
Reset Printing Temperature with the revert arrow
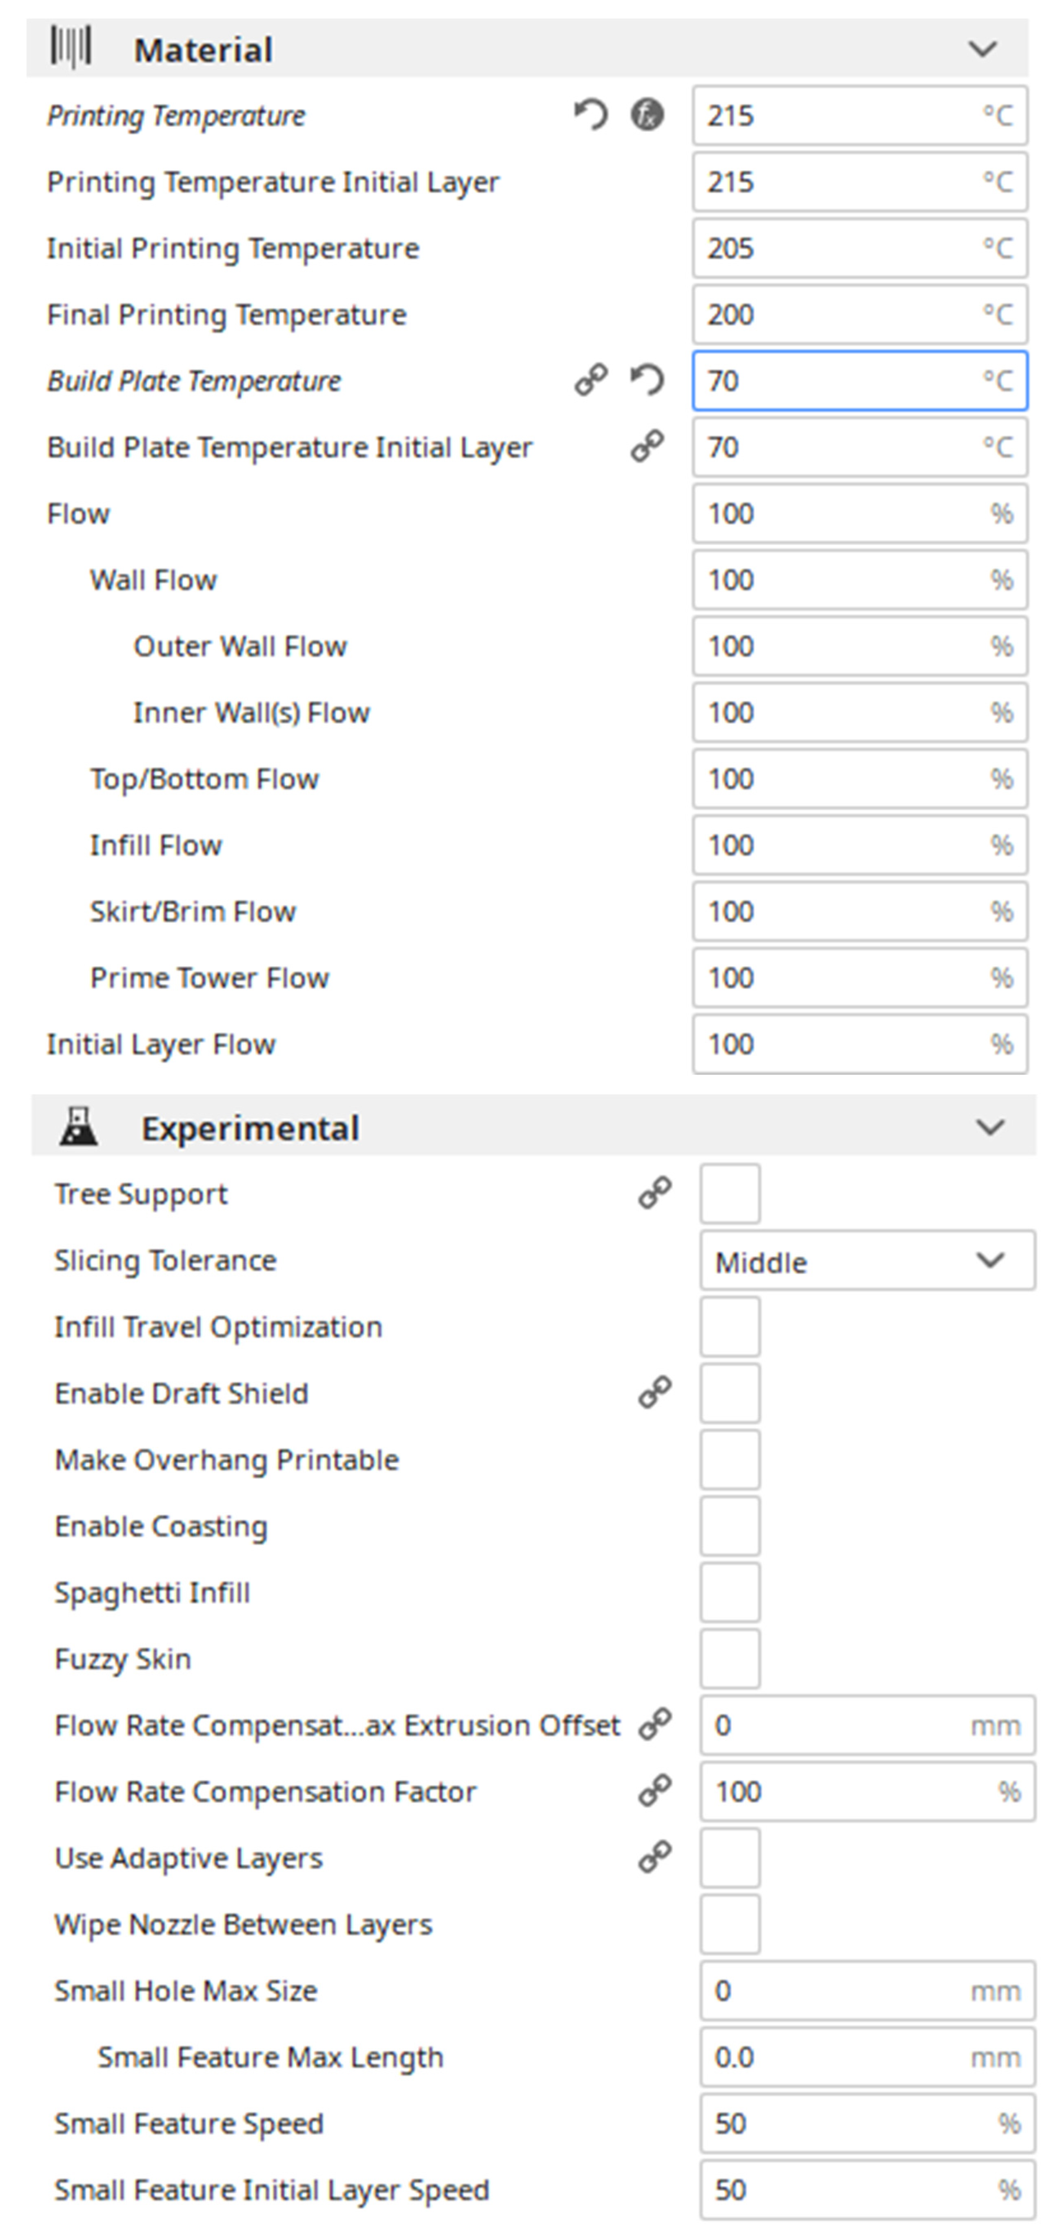coord(591,116)
